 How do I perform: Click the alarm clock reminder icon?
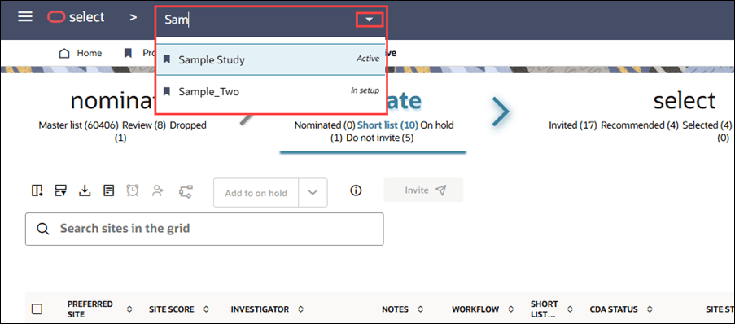(133, 190)
